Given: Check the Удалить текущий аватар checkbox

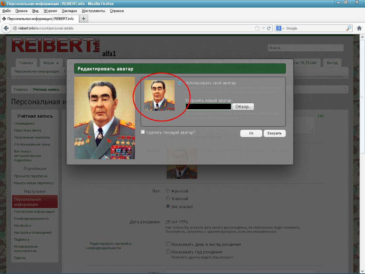Looking at the screenshot, I should 143,132.
